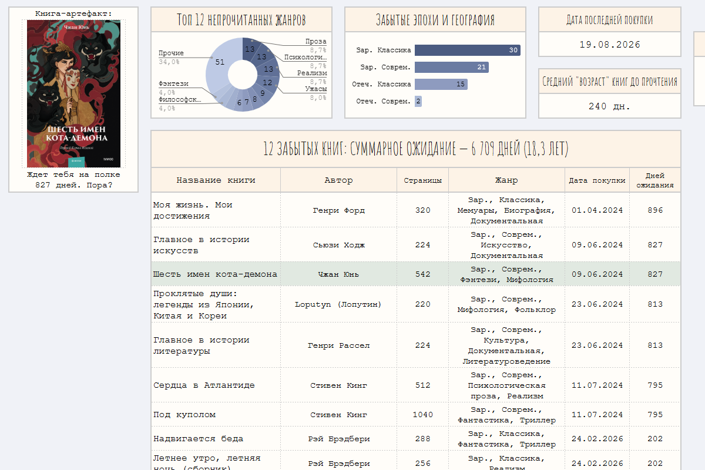The image size is (705, 470).
Task: Click the Жанр column header
Action: (506, 180)
